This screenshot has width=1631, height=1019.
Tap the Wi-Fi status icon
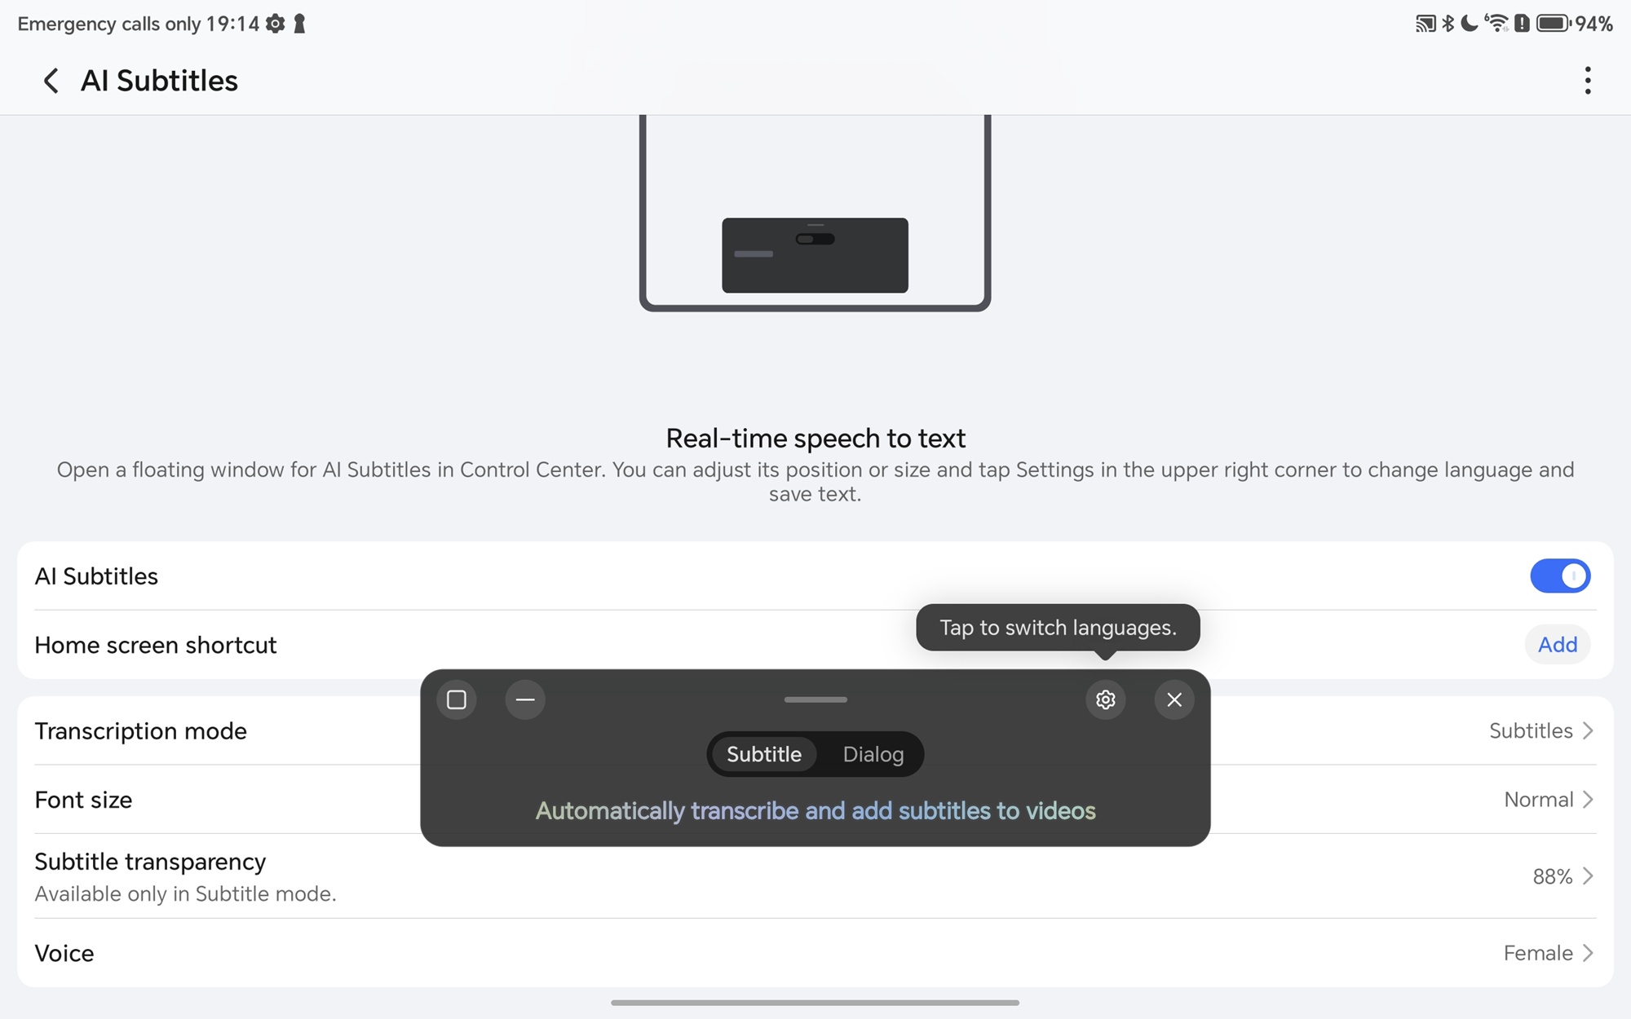1496,24
